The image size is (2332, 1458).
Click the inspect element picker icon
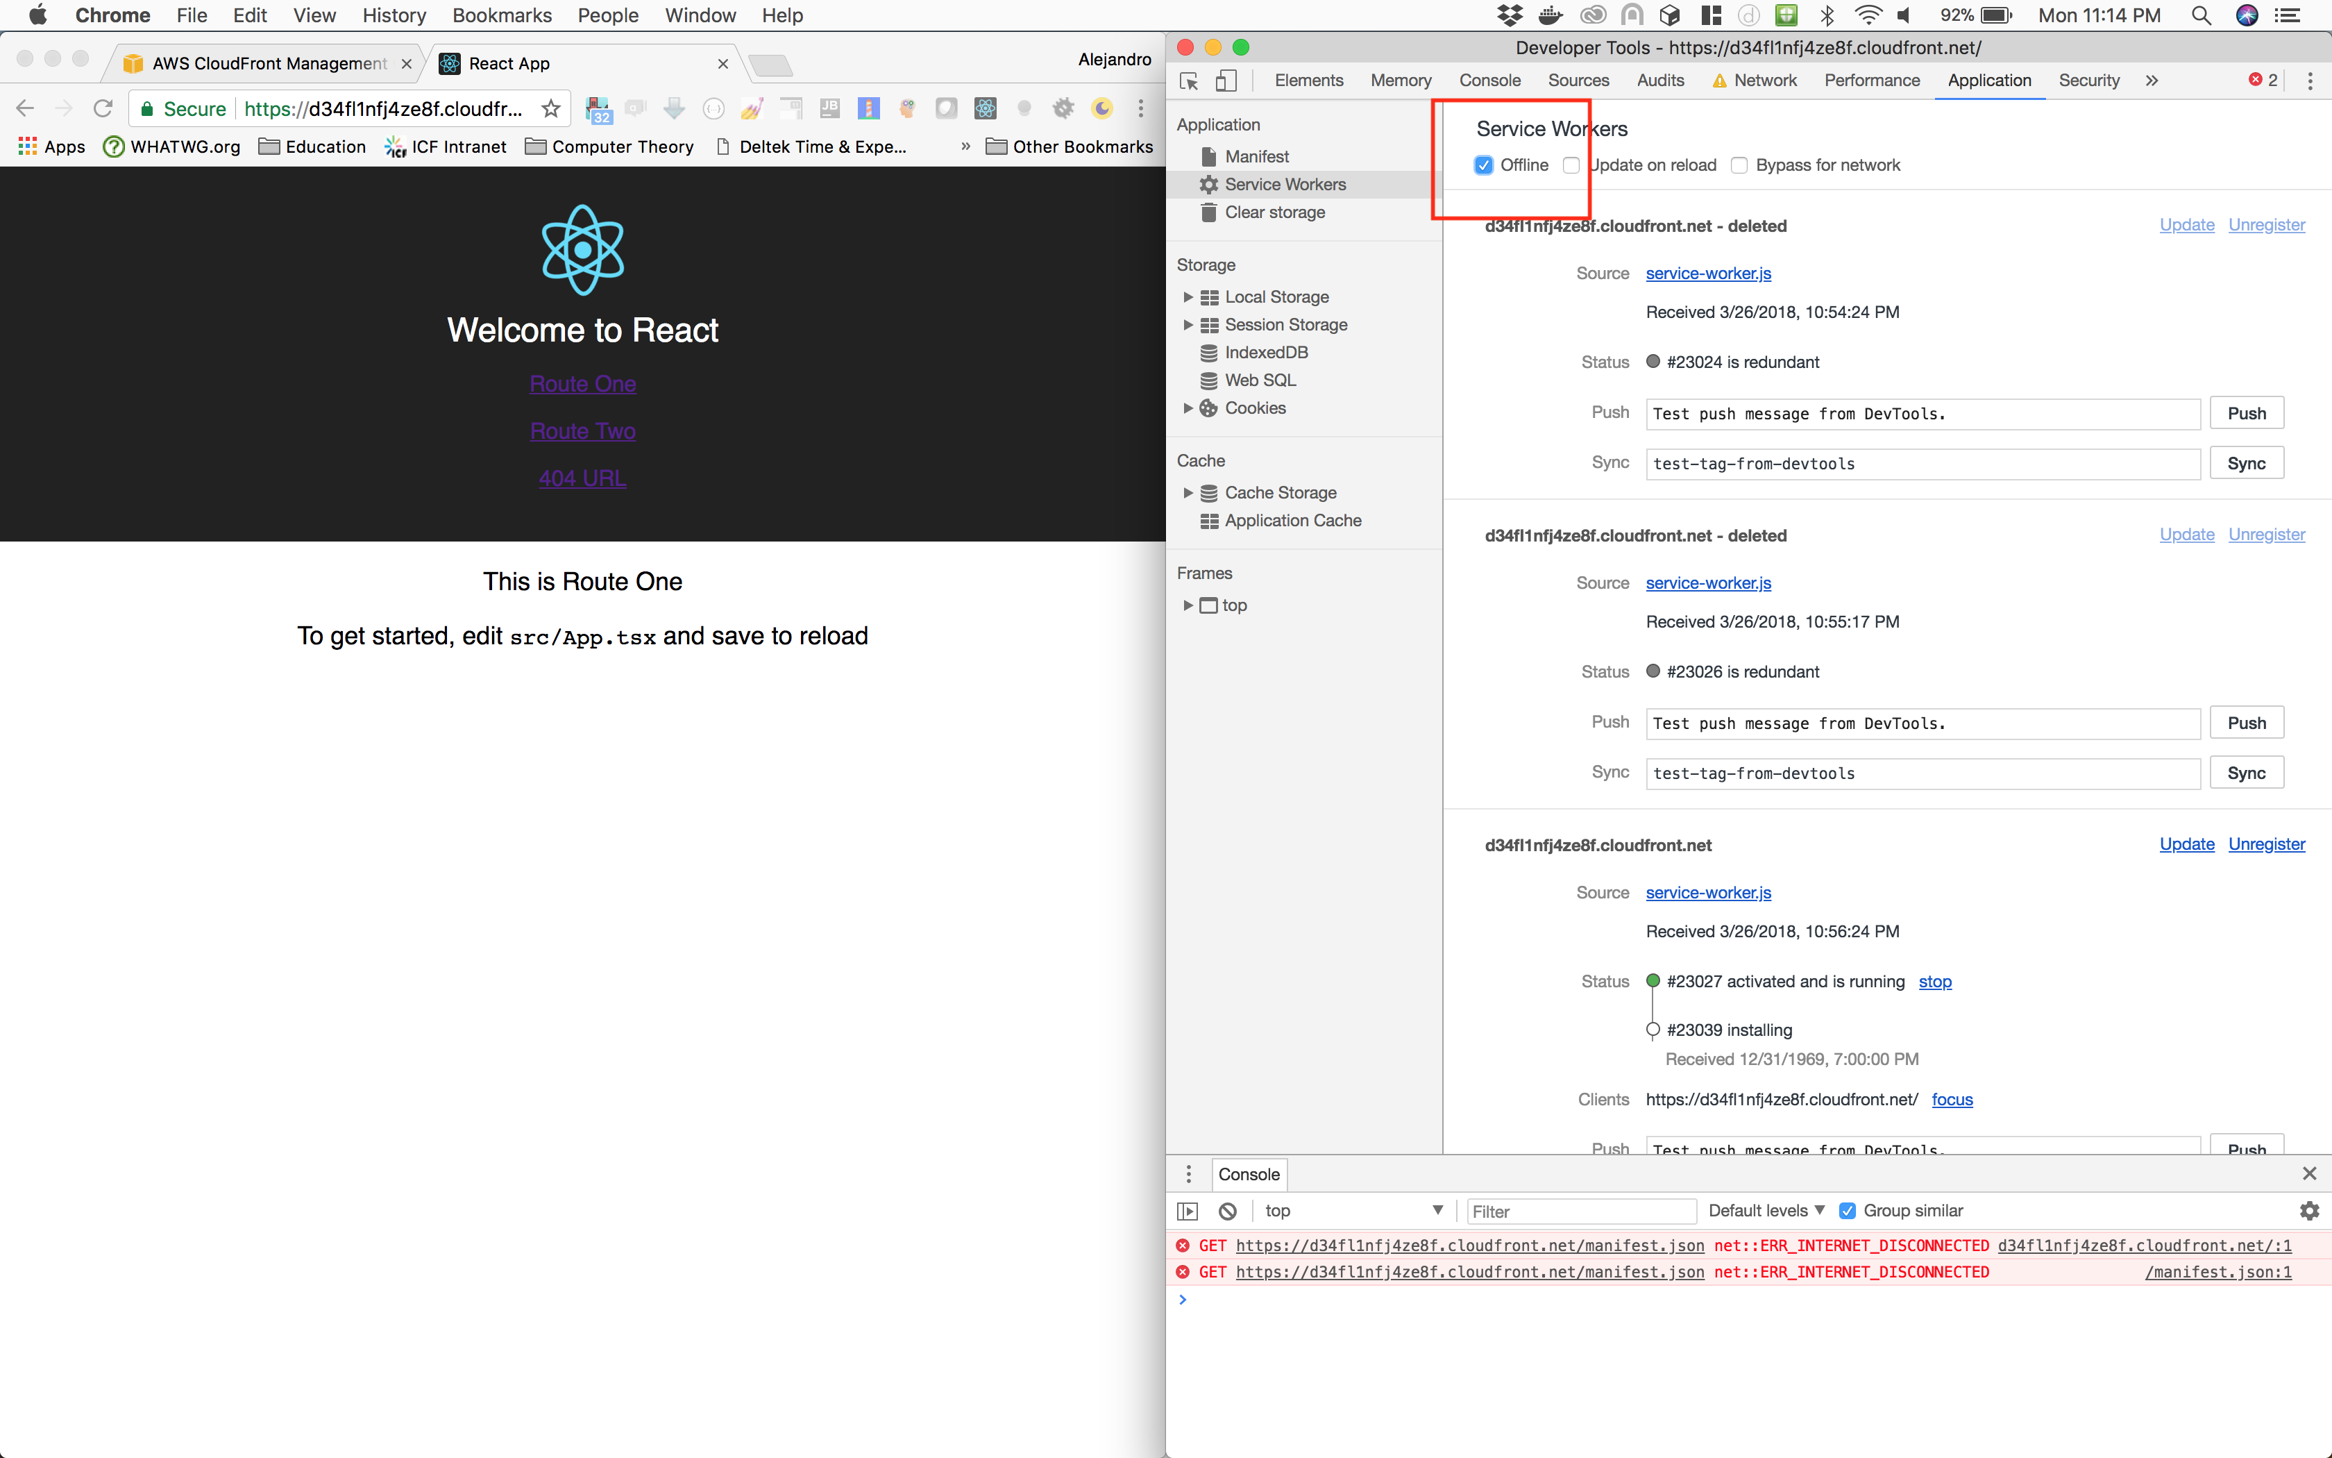(1189, 81)
